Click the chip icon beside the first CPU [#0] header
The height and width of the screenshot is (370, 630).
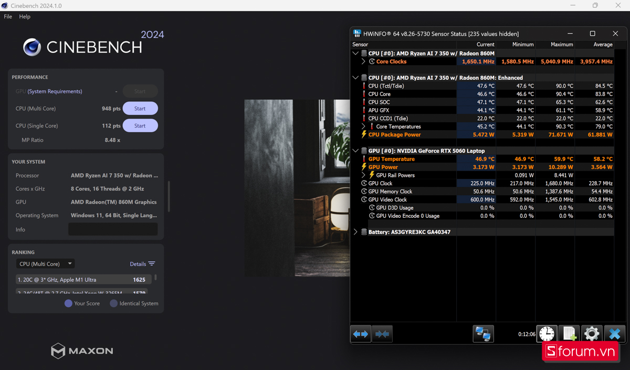click(364, 53)
